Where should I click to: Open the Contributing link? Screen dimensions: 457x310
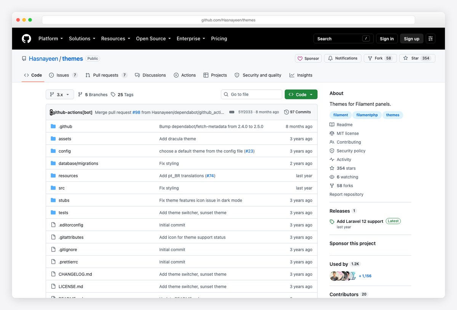[x=345, y=142]
